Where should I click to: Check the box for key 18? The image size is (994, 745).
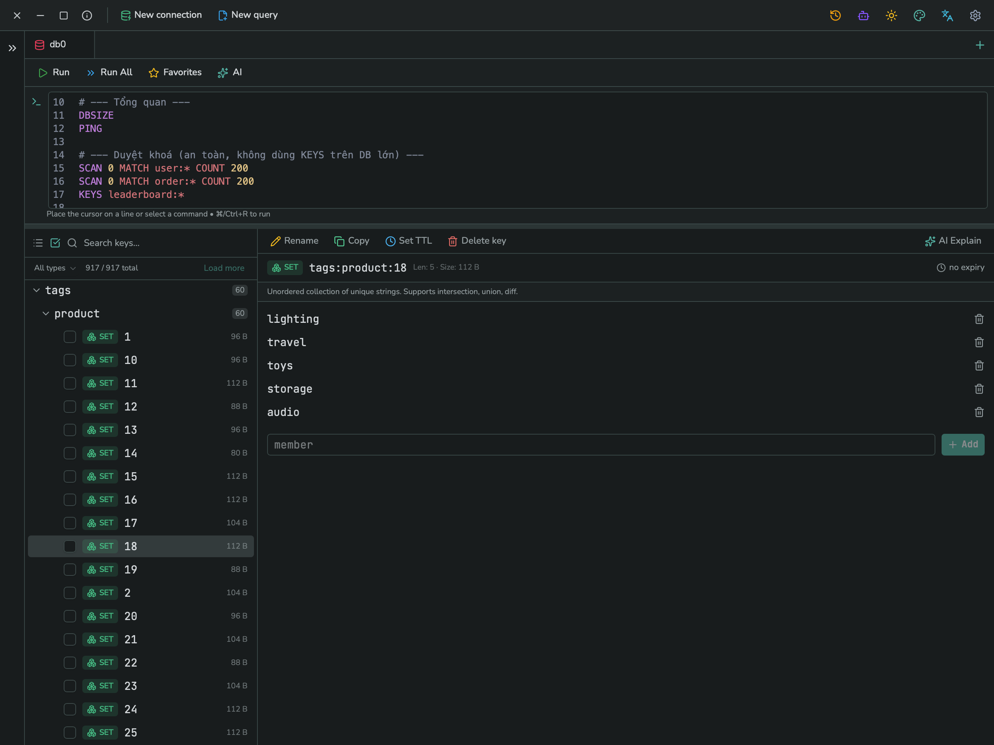pyautogui.click(x=70, y=546)
